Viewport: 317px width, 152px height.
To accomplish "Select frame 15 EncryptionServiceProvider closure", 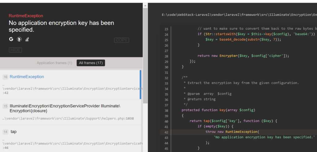I will coord(70,112).
